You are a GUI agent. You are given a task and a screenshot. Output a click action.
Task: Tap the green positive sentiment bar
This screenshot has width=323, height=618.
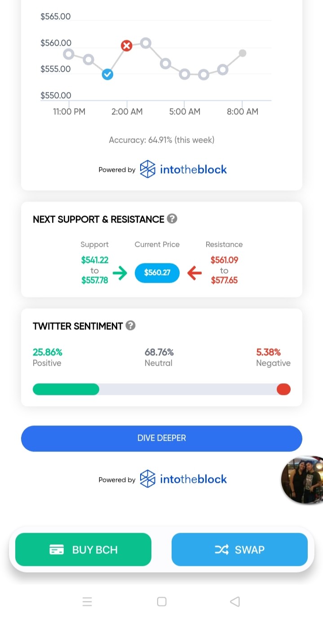tap(66, 389)
